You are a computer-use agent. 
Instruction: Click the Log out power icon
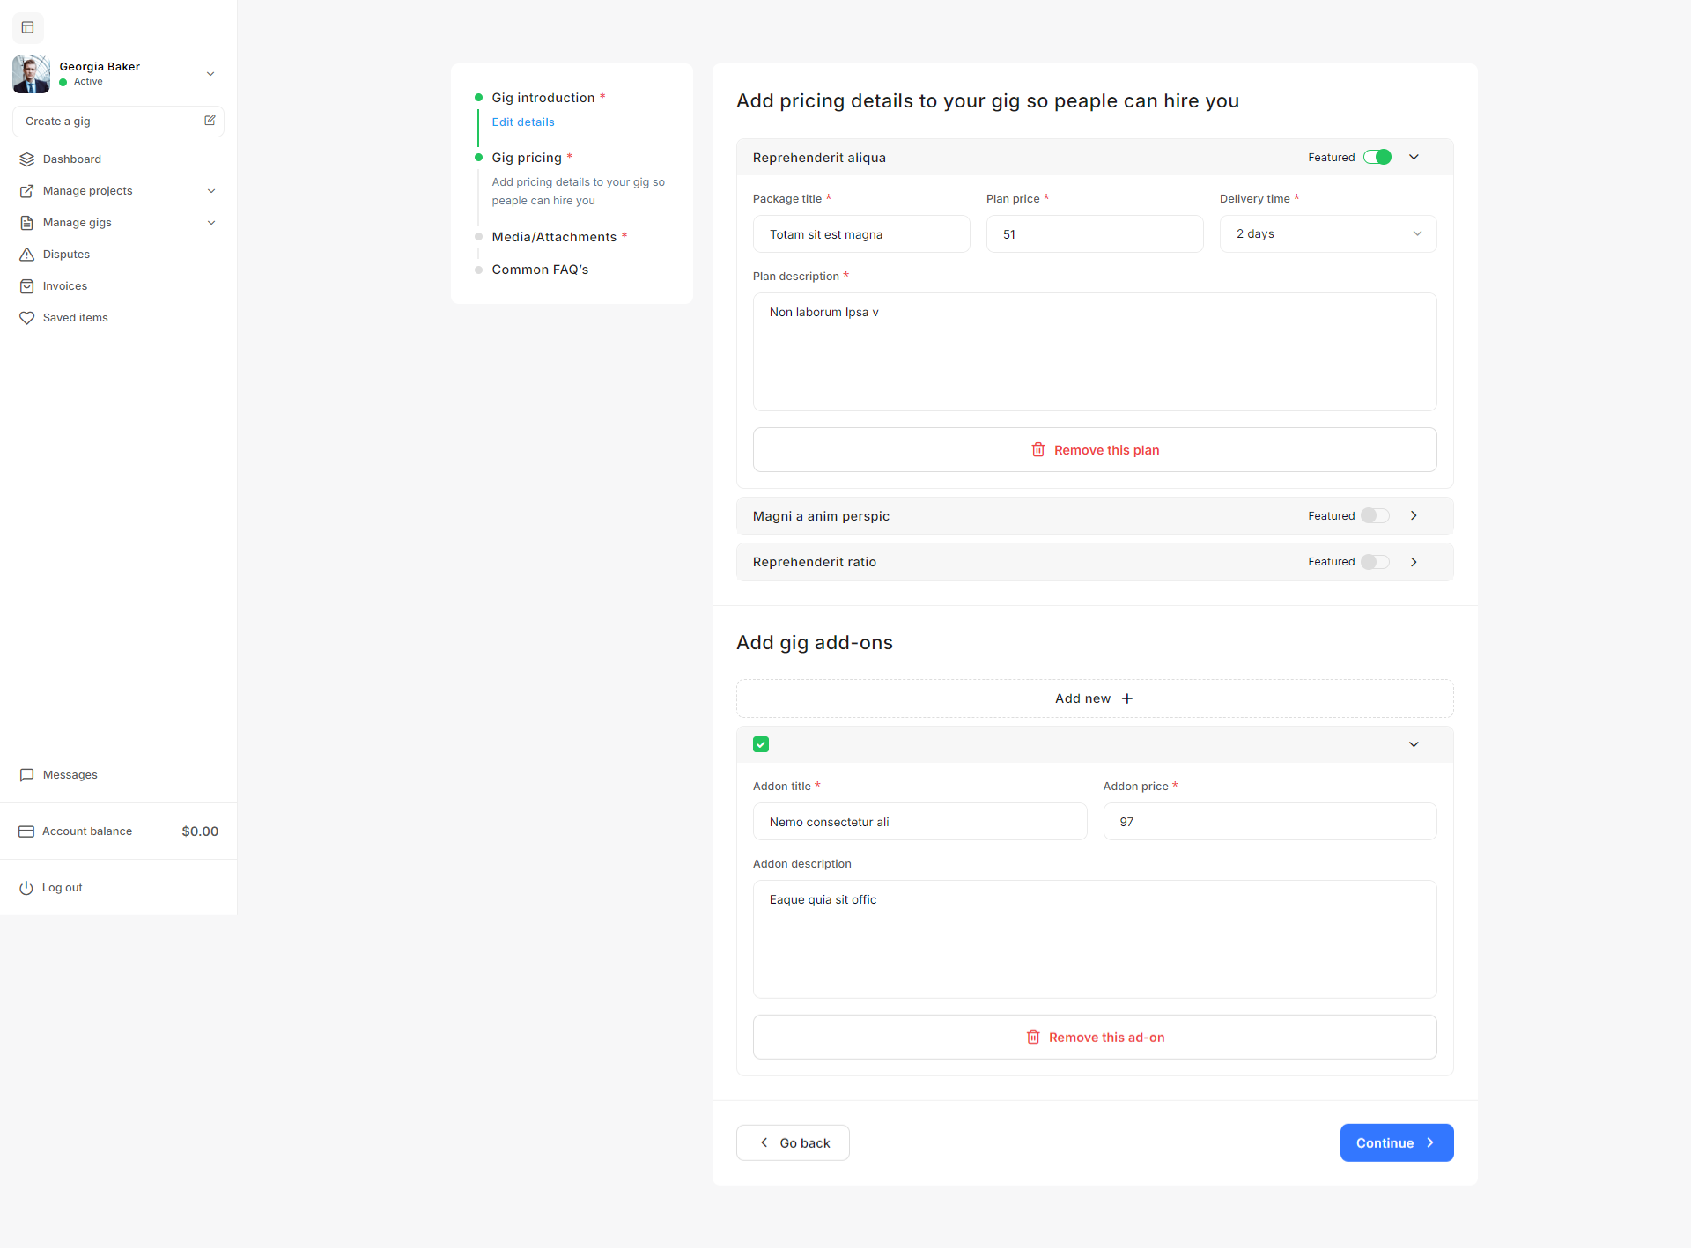click(26, 888)
